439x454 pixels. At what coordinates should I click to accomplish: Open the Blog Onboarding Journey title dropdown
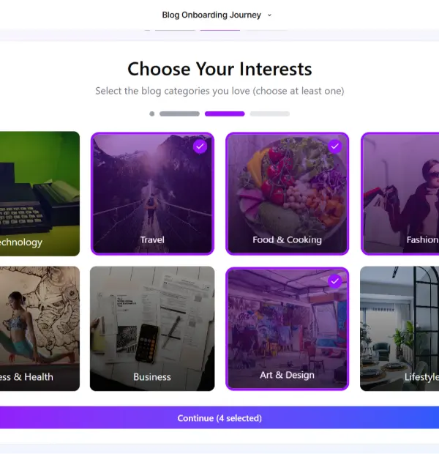pos(211,15)
